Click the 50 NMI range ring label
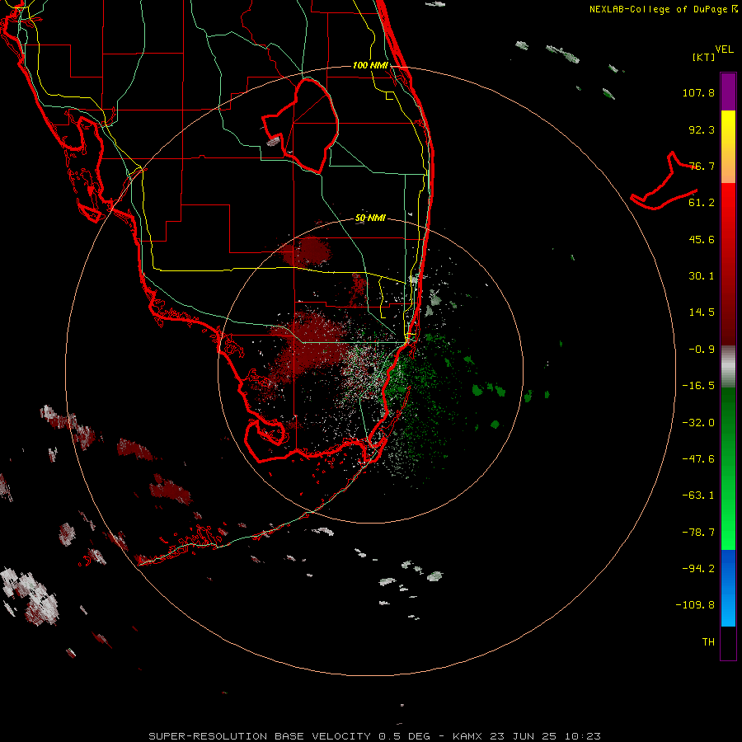 370,218
